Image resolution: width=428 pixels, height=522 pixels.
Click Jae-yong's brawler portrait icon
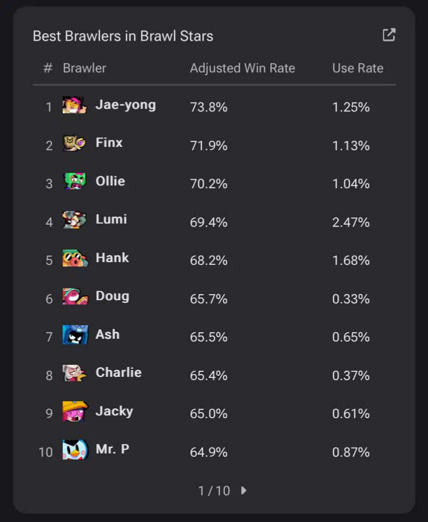pyautogui.click(x=75, y=105)
